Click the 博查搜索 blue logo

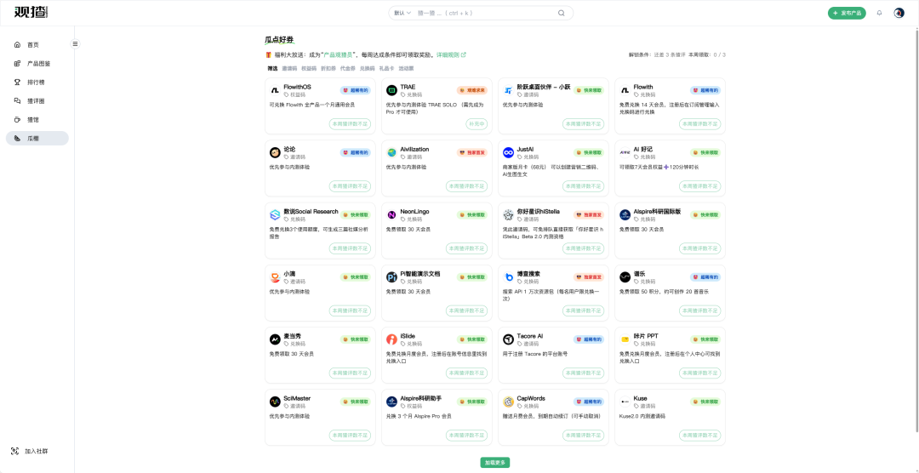click(508, 277)
